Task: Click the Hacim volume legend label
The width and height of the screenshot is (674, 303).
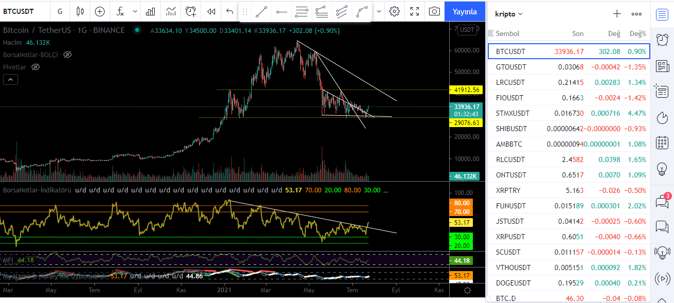Action: click(12, 42)
